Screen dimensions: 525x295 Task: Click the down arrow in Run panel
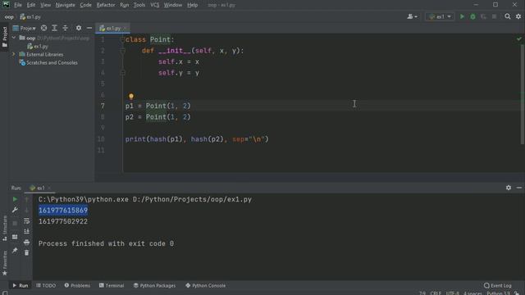click(x=27, y=210)
